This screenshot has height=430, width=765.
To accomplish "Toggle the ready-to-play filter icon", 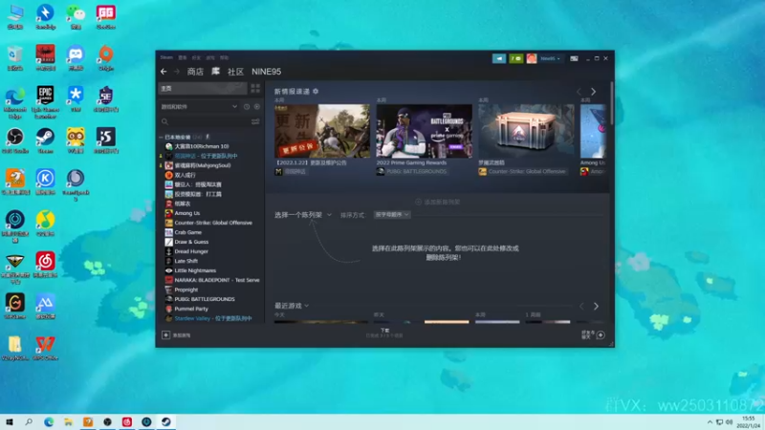I will (257, 107).
